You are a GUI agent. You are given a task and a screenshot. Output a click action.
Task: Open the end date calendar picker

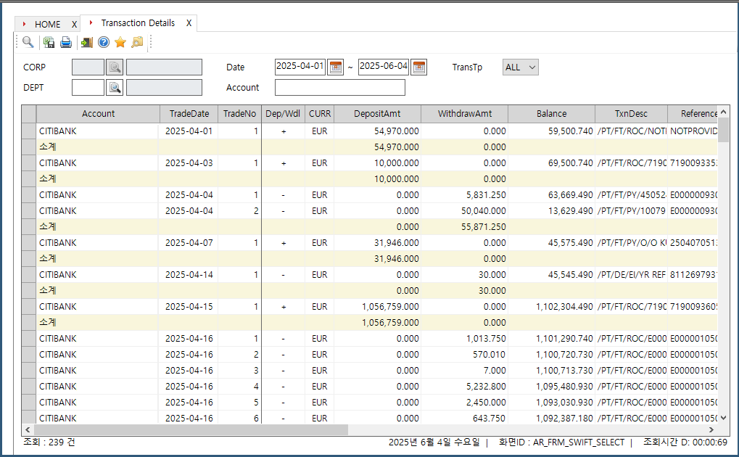click(419, 67)
